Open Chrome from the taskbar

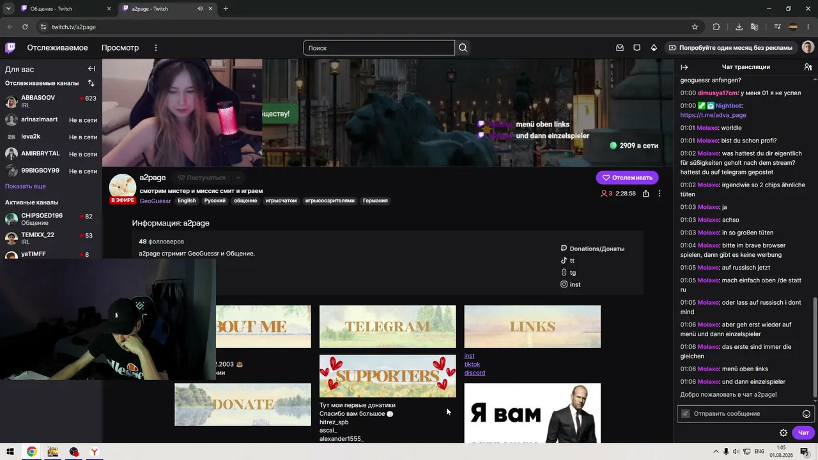pyautogui.click(x=31, y=452)
